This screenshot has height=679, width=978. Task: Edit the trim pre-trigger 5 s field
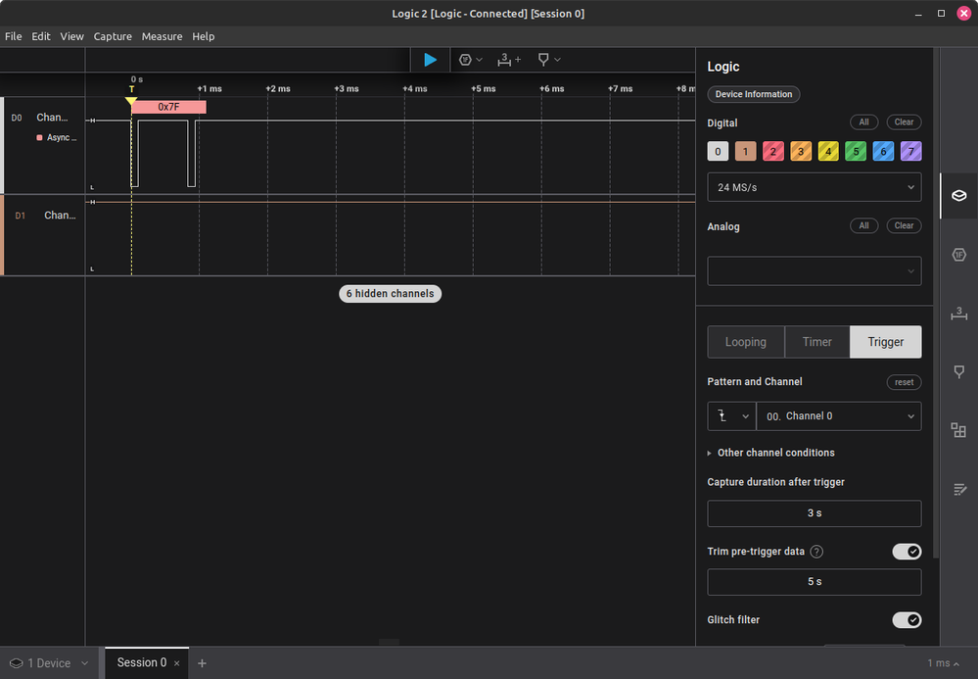click(814, 582)
